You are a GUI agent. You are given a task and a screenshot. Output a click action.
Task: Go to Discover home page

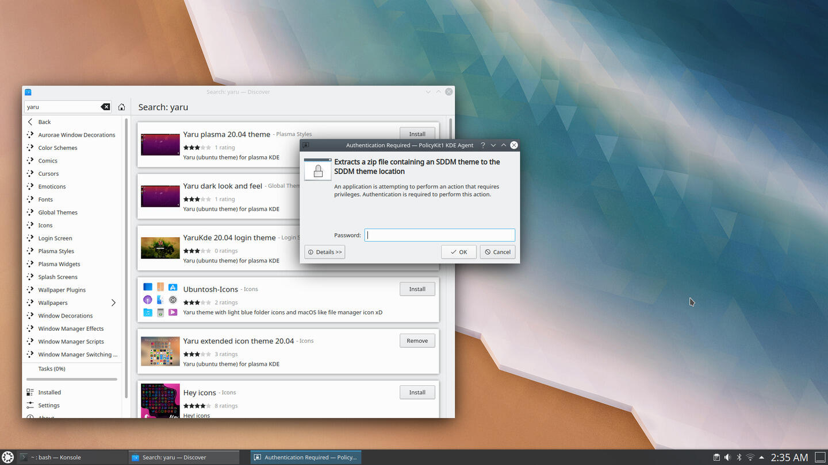[x=121, y=107]
